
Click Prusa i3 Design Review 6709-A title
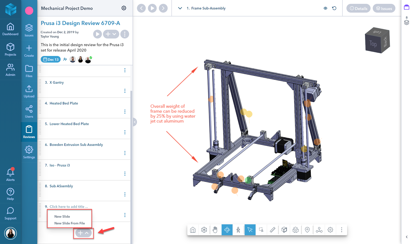tap(80, 23)
